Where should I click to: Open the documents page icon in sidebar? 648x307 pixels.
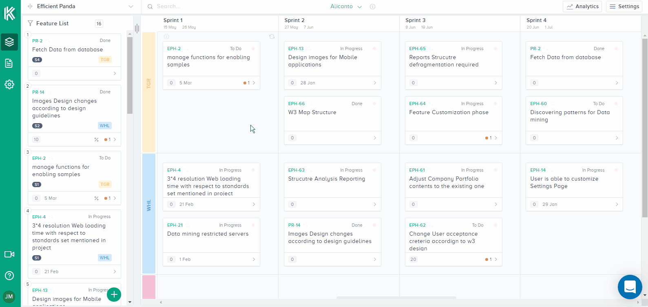coord(9,63)
